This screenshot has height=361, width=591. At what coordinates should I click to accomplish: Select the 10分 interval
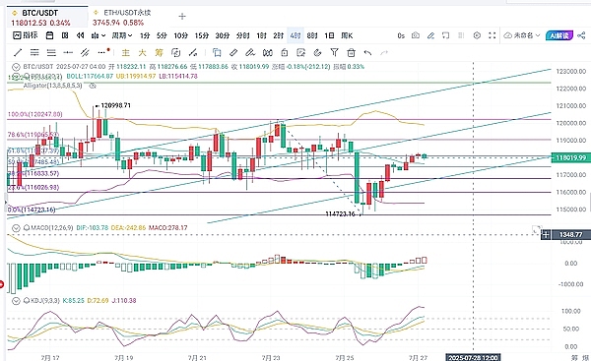(x=180, y=35)
